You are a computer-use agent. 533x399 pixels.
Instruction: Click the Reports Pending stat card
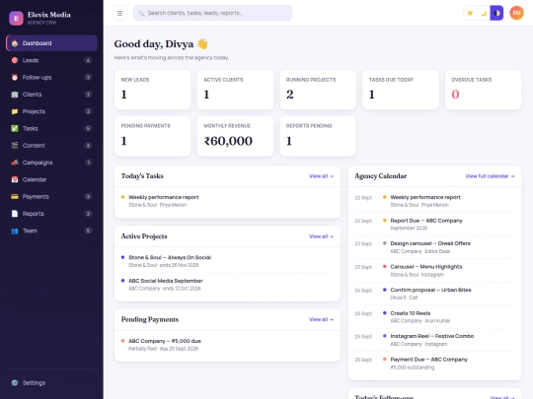click(x=318, y=136)
